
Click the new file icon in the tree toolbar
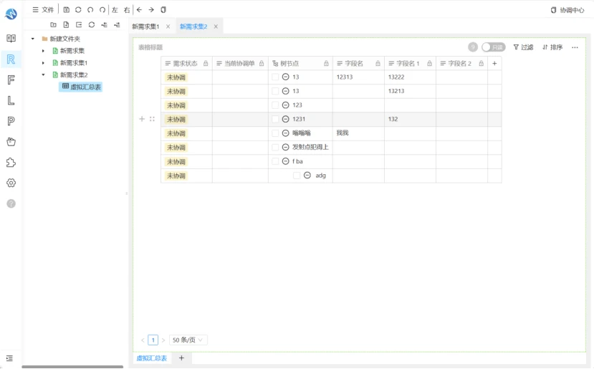pyautogui.click(x=66, y=24)
